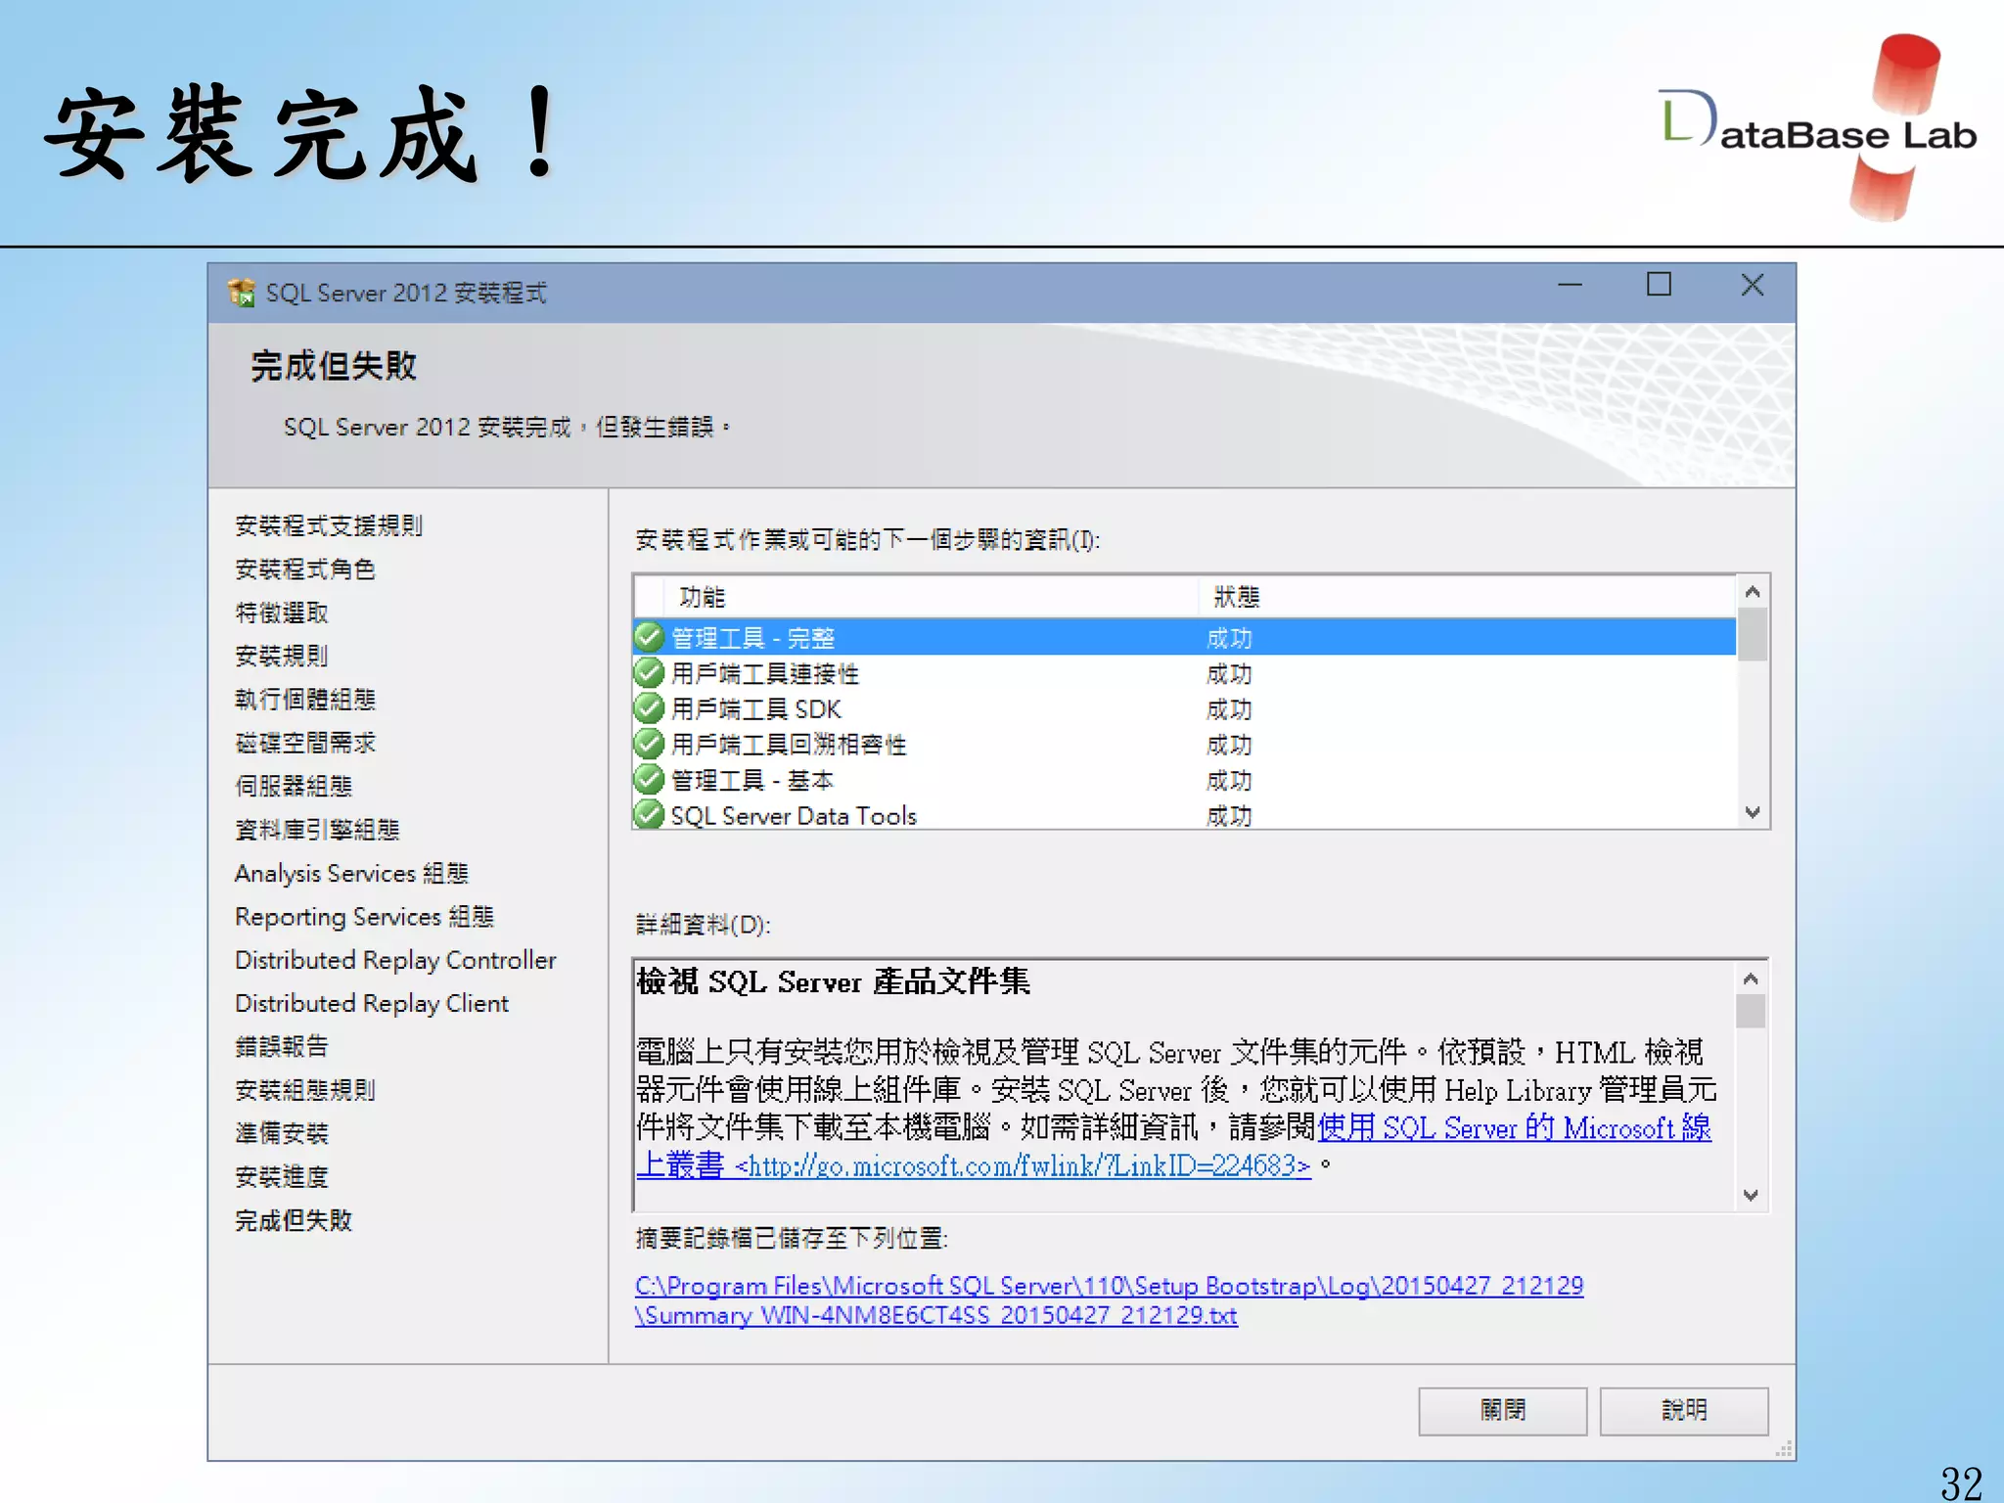The width and height of the screenshot is (2004, 1503).
Task: Click green check icon beside 用戶端工具連接性
Action: (649, 673)
